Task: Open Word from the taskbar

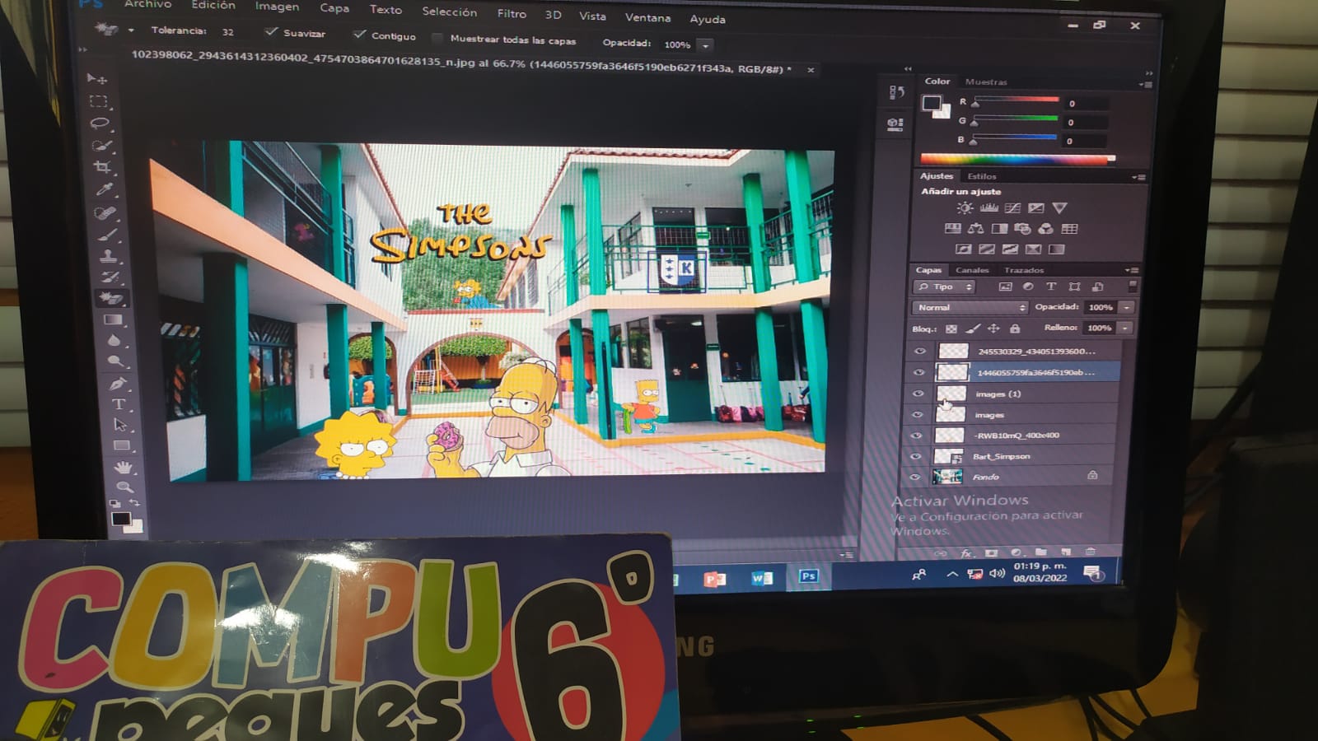Action: coord(762,578)
